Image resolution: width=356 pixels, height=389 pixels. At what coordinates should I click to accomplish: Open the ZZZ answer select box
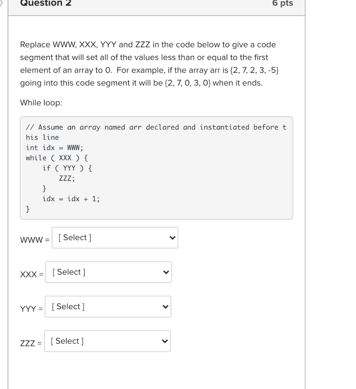[x=106, y=341]
